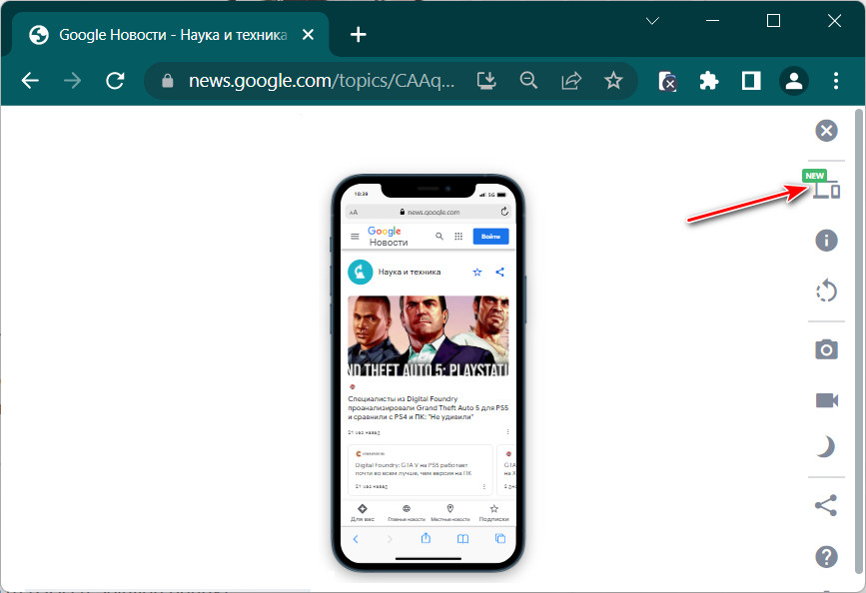Open the device selection icon marked NEW
Image resolution: width=866 pixels, height=593 pixels.
coord(826,190)
